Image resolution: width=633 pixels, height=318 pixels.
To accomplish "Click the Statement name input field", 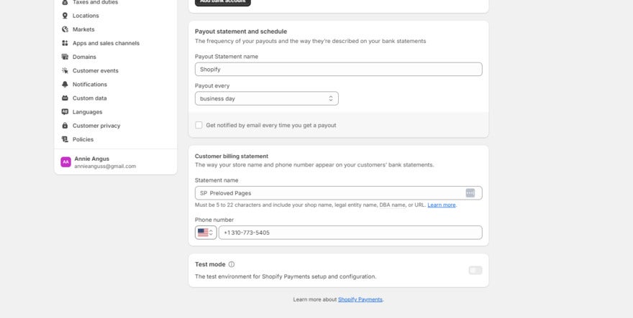I will point(338,193).
